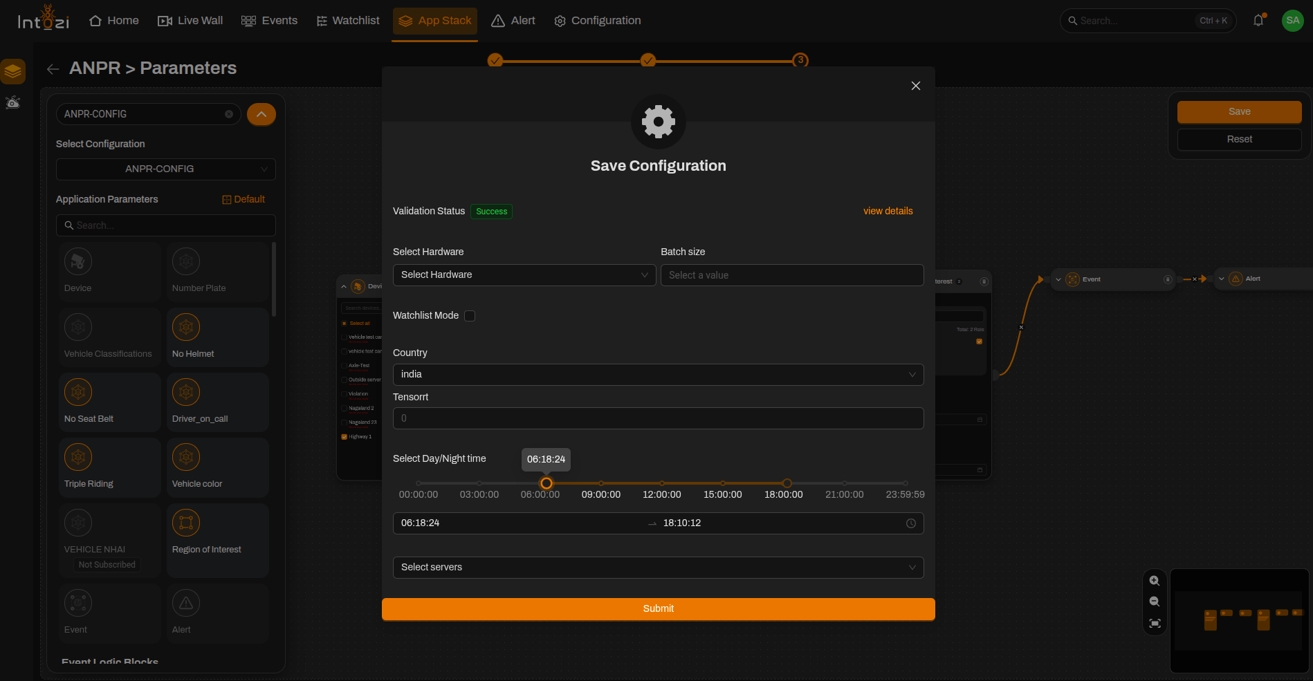Image resolution: width=1313 pixels, height=681 pixels.
Task: Expand the Country dropdown showing india
Action: click(x=659, y=375)
